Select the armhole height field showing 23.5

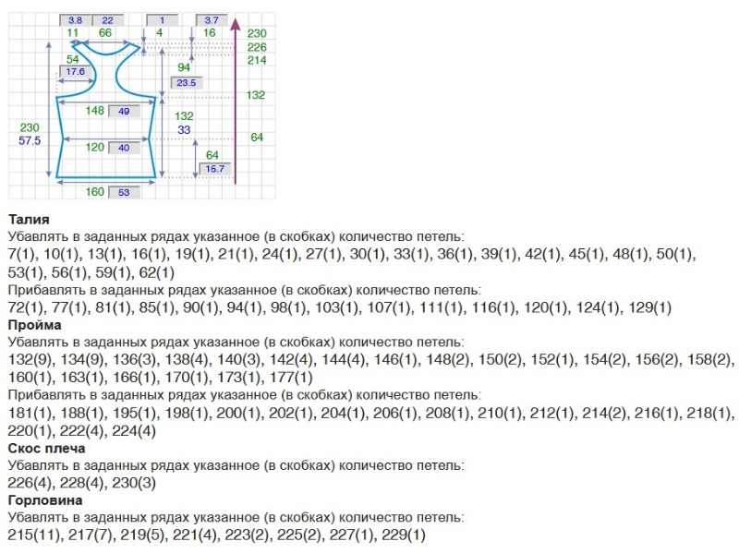click(186, 83)
